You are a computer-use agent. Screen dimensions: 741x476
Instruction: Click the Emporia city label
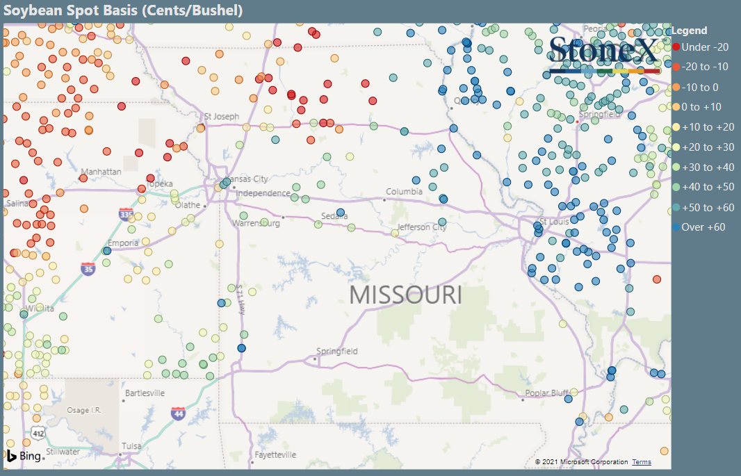pyautogui.click(x=123, y=243)
